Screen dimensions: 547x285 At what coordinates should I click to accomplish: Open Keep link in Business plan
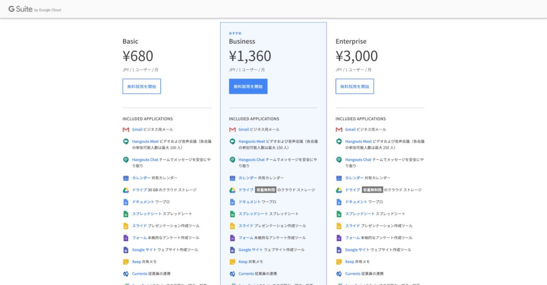tap(243, 261)
